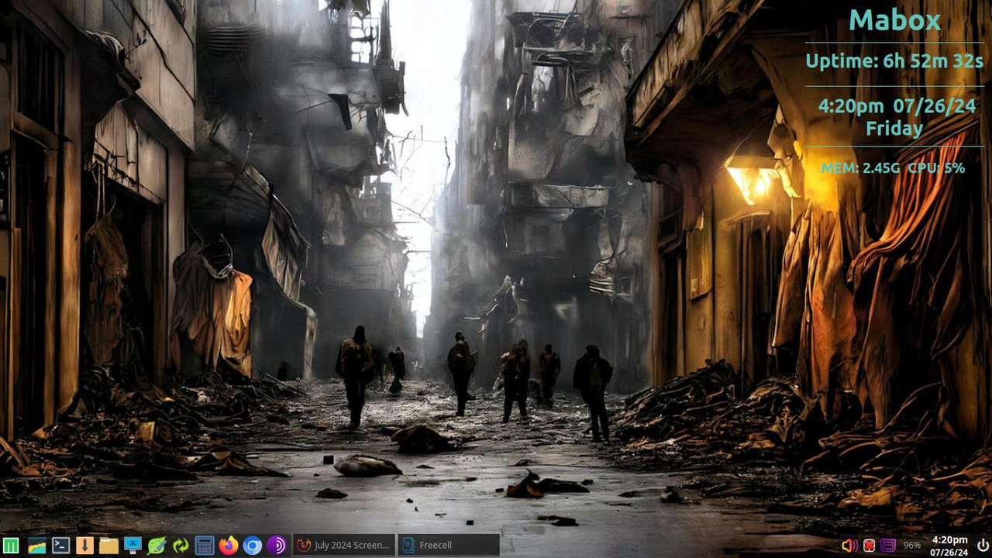
Task: Click the power logout icon
Action: (983, 546)
